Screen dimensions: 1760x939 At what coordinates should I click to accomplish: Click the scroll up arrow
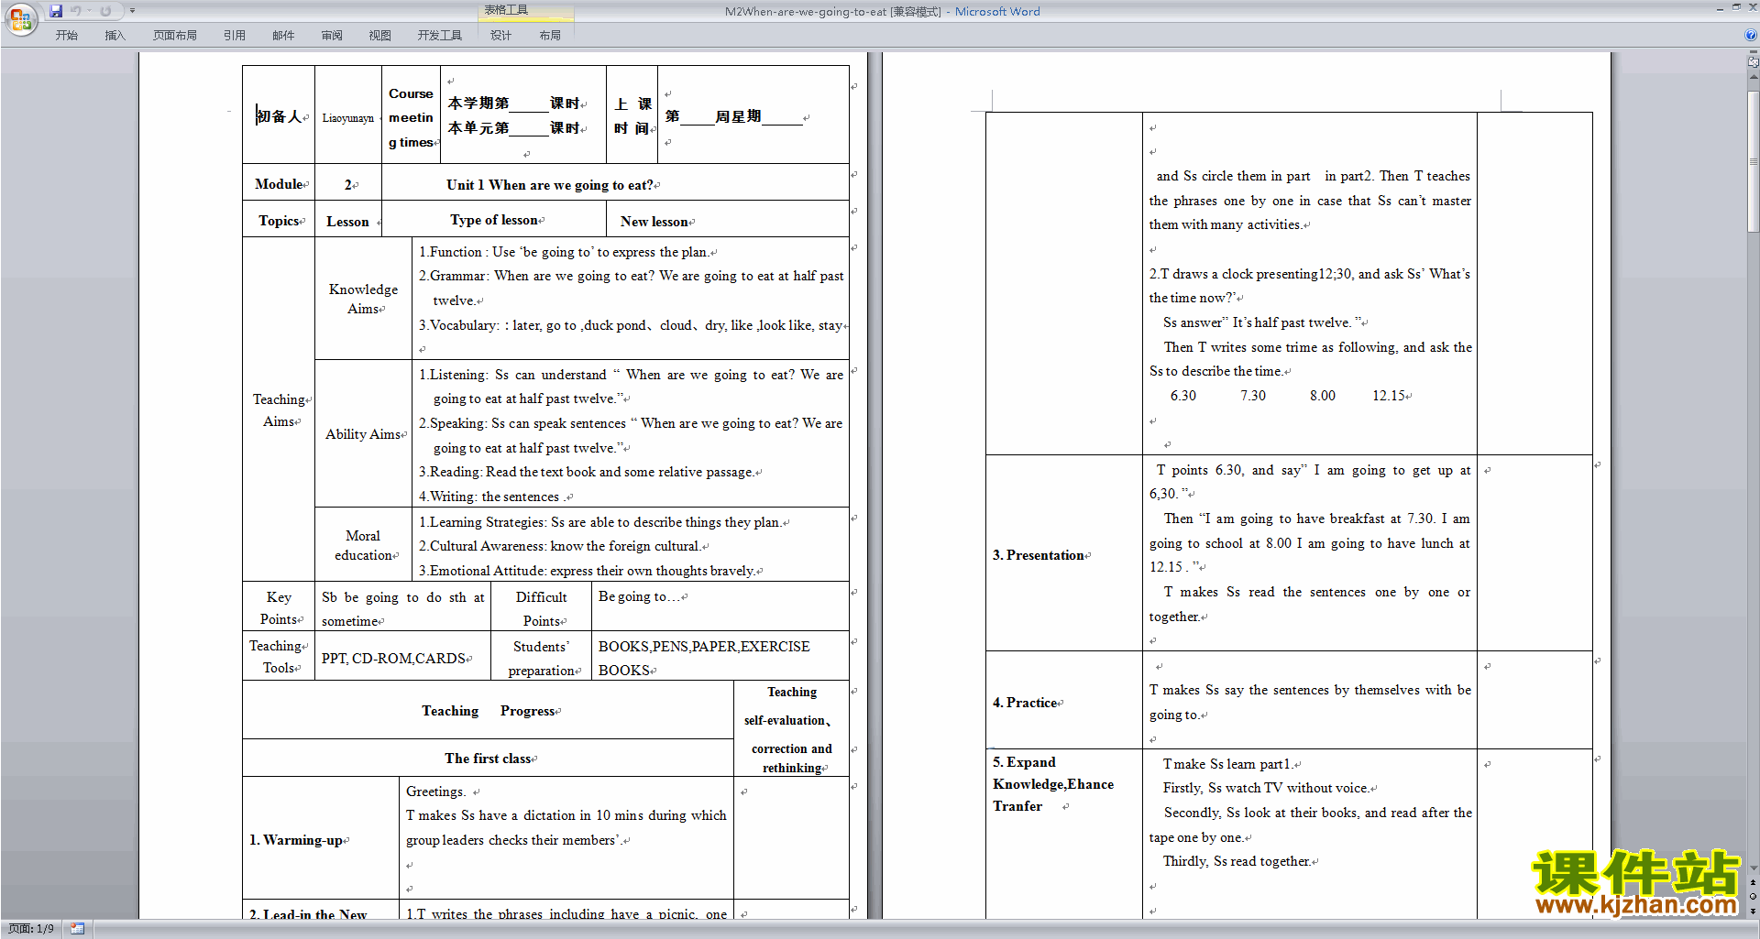click(1753, 76)
